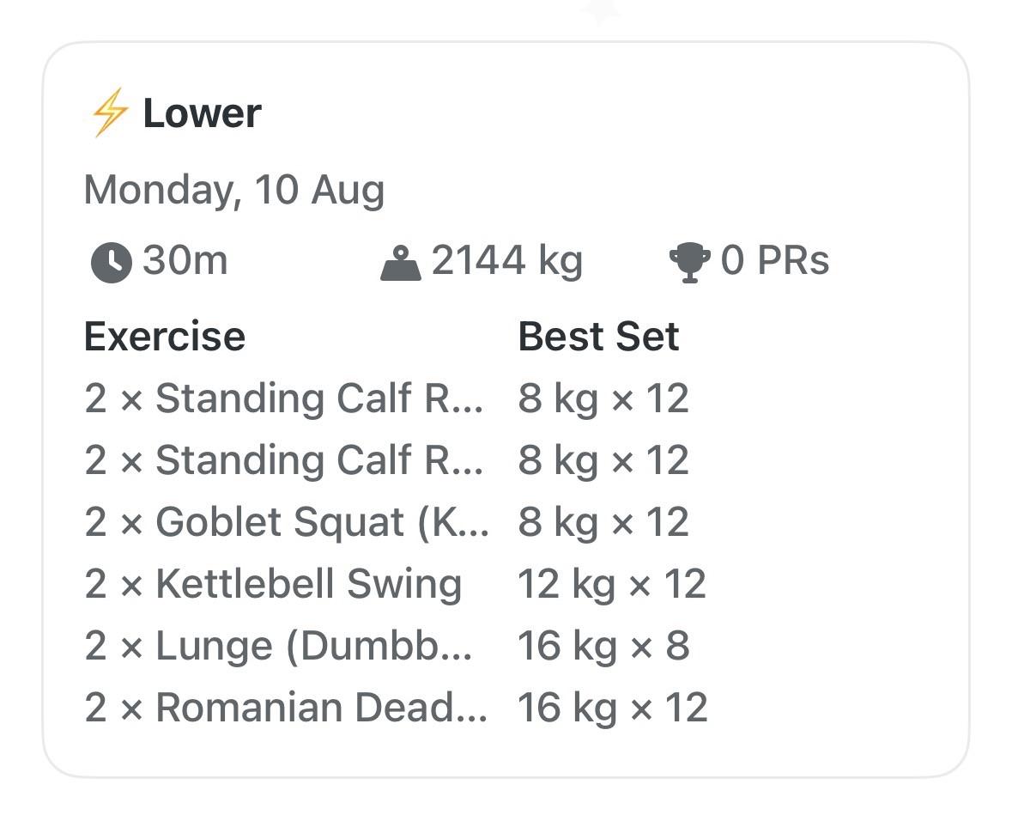Open first Standing Calf R... exercise row
The height and width of the screenshot is (815, 1012).
(x=396, y=398)
